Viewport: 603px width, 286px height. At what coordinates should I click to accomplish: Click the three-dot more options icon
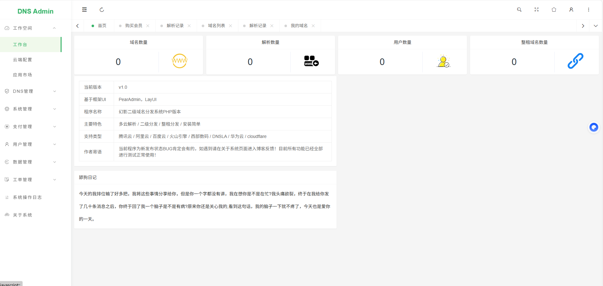point(588,9)
